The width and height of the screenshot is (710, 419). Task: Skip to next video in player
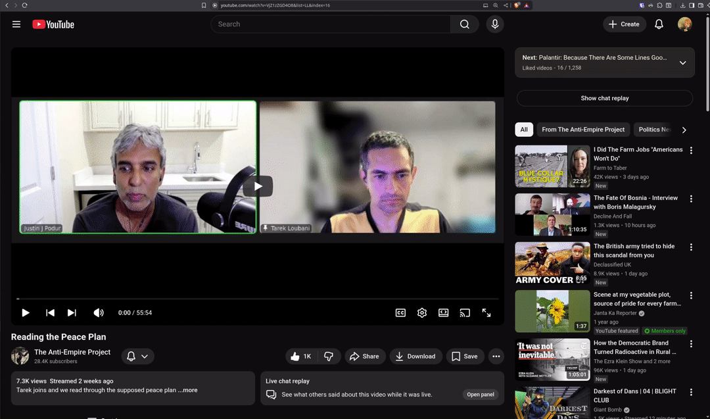pos(72,313)
